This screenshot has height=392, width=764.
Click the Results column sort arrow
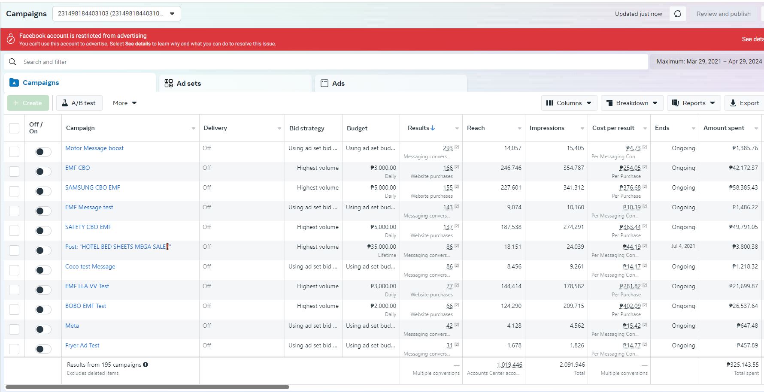pos(433,128)
